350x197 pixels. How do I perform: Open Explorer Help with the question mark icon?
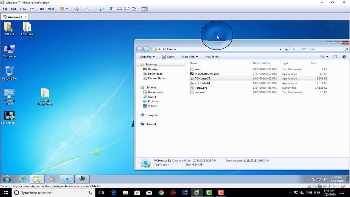click(344, 57)
